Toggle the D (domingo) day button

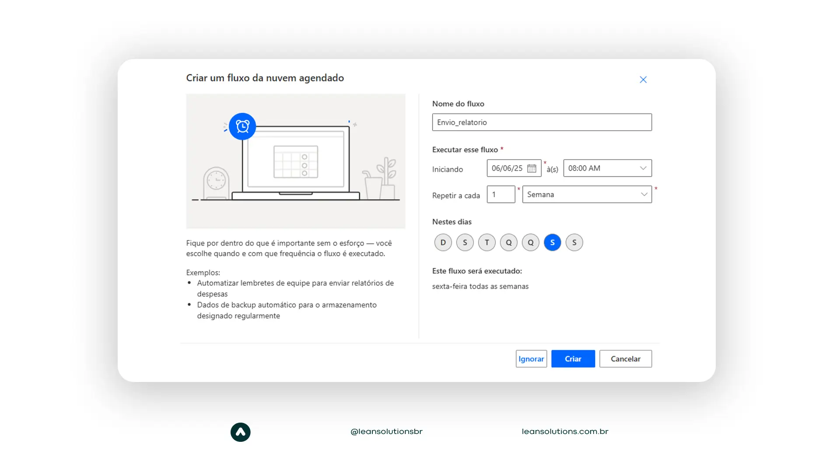tap(443, 242)
